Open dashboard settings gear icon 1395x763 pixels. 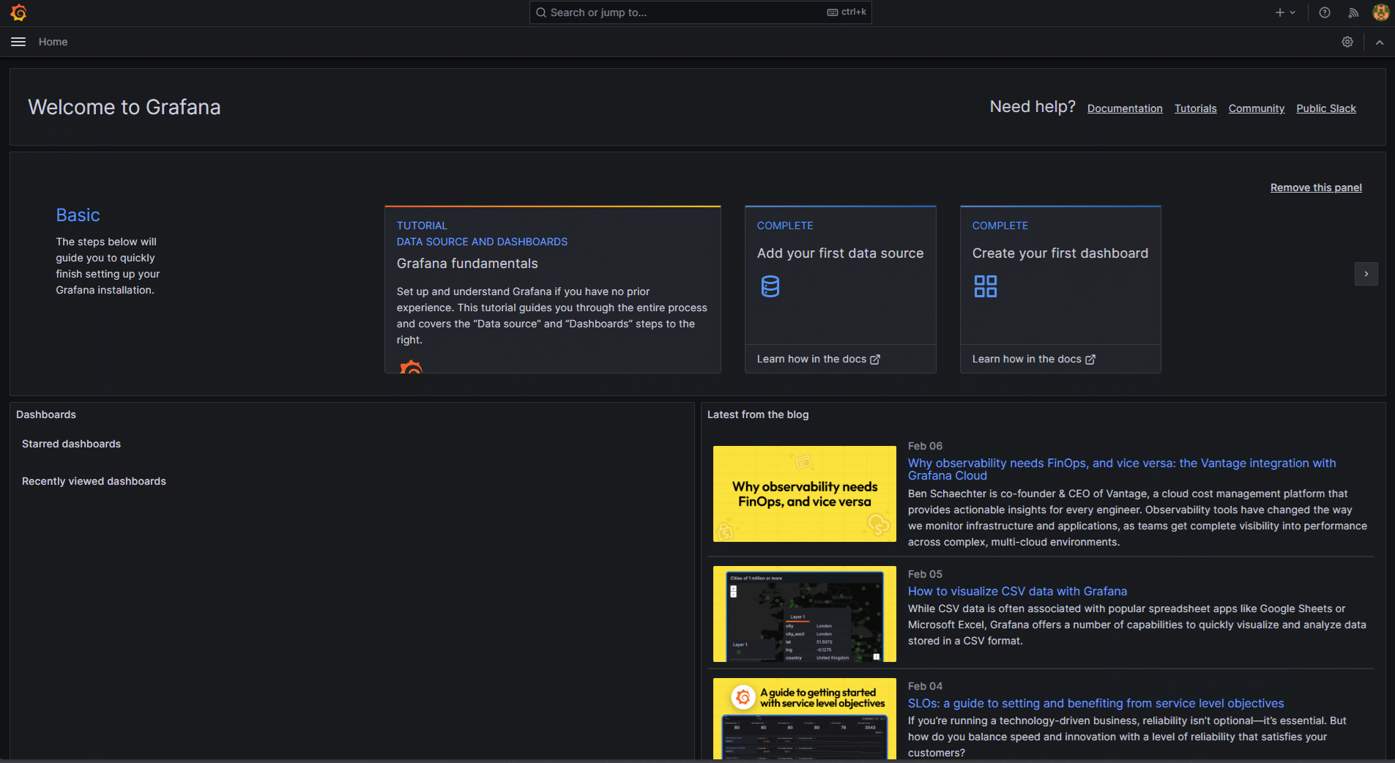coord(1347,42)
